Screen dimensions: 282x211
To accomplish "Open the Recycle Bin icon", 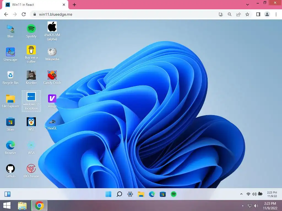I will [x=10, y=77].
